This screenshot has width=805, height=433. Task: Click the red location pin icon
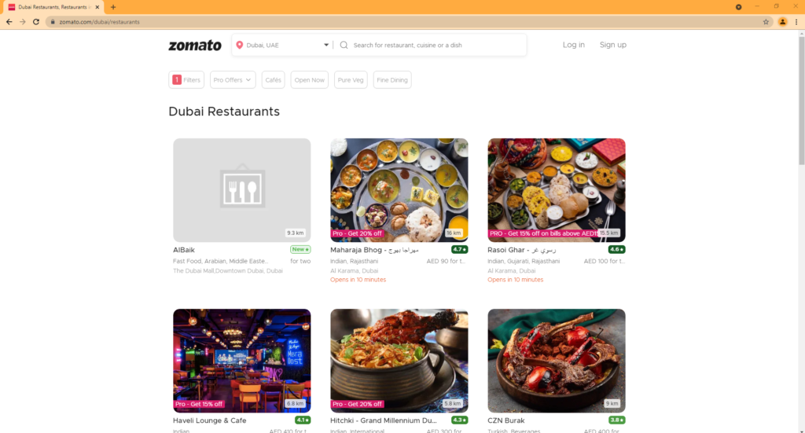point(240,45)
